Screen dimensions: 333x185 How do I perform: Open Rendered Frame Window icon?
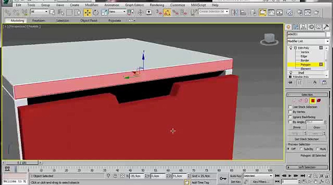point(308,12)
